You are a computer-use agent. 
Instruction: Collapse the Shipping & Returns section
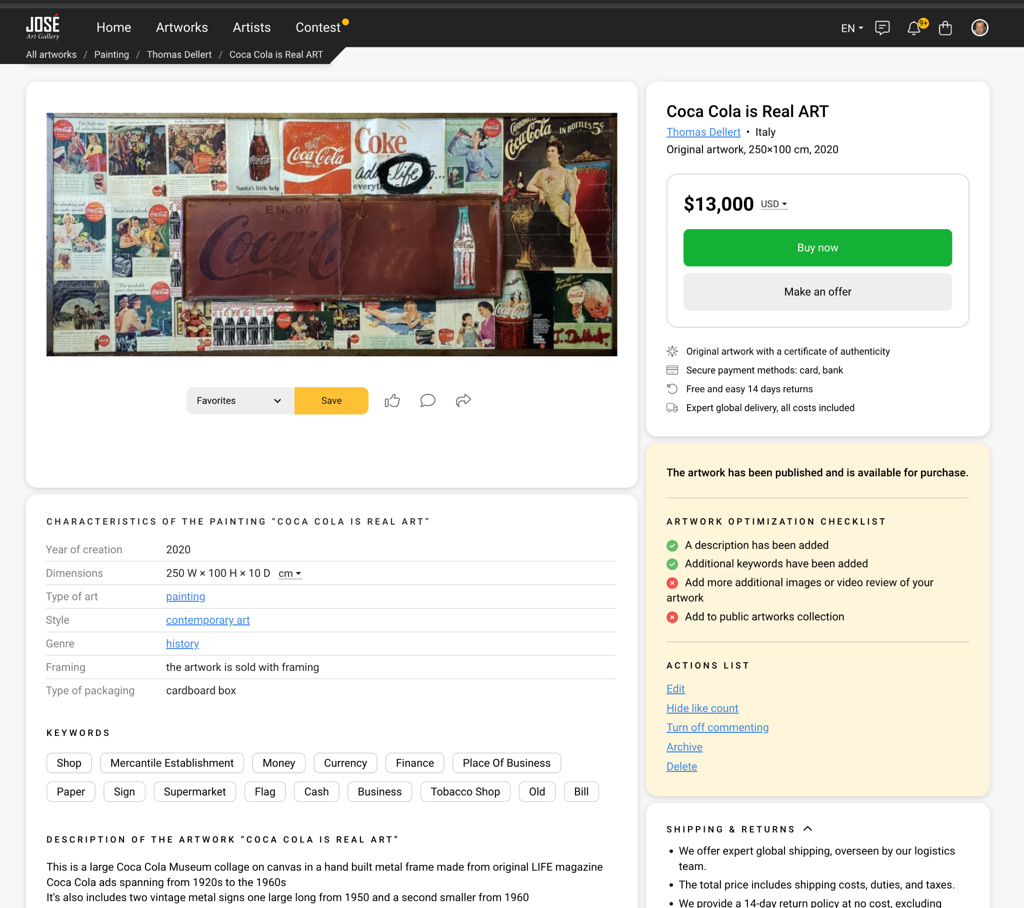click(807, 829)
